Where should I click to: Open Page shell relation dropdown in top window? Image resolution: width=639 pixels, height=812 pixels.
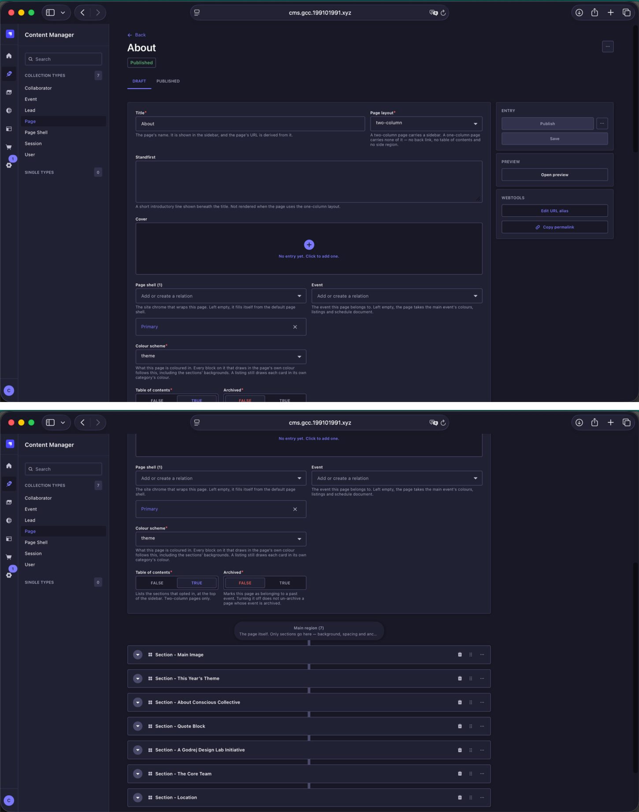[x=221, y=296]
